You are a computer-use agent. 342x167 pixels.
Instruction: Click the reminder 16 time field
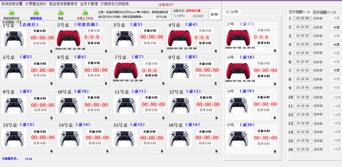[x=303, y=150]
